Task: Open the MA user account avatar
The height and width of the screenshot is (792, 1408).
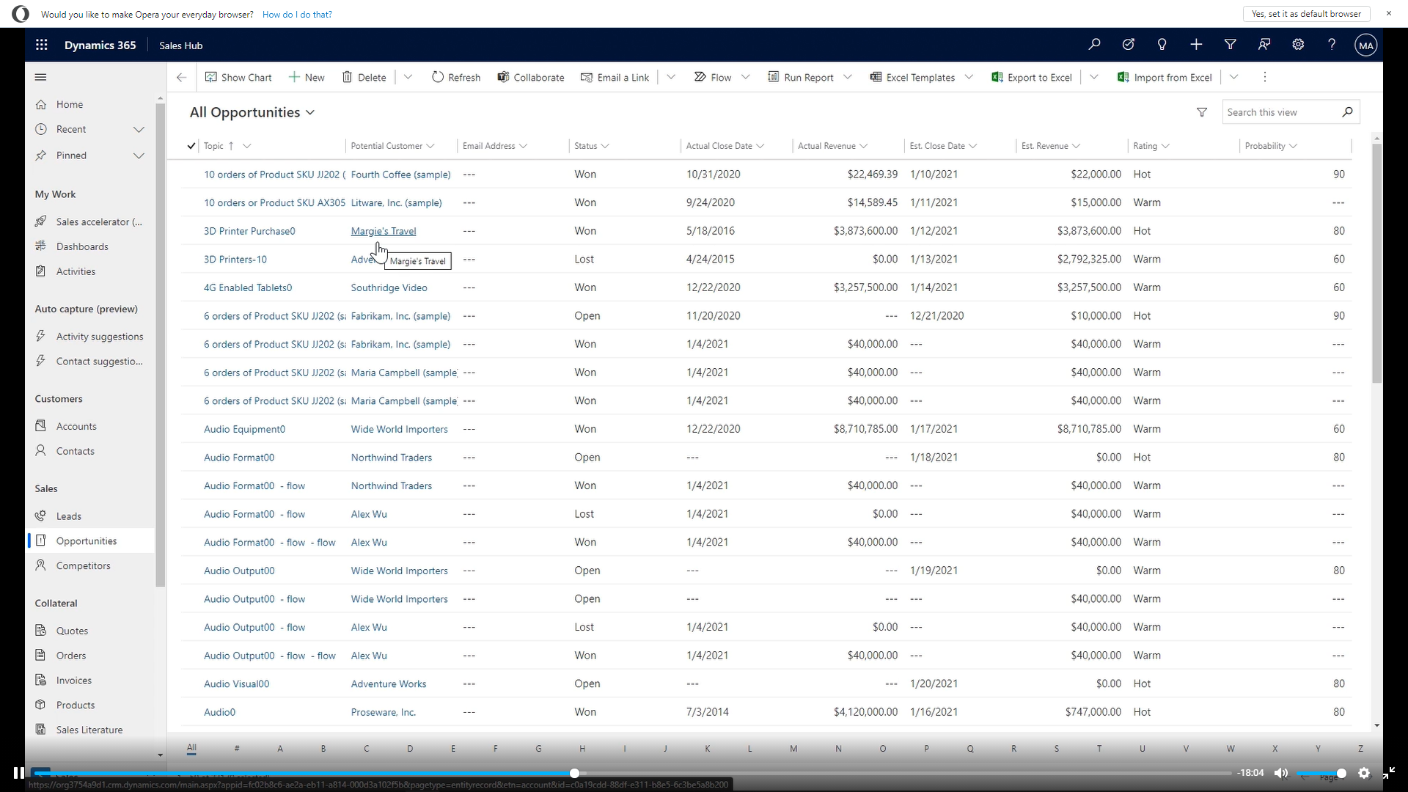Action: click(1365, 45)
